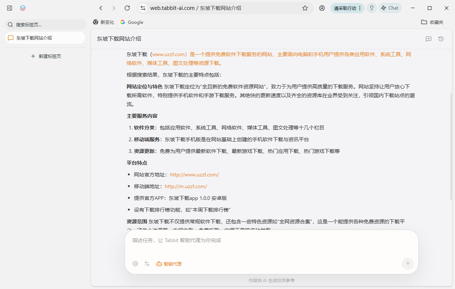
Task: Click the settings sliders icon in chat input
Action: pos(147,263)
